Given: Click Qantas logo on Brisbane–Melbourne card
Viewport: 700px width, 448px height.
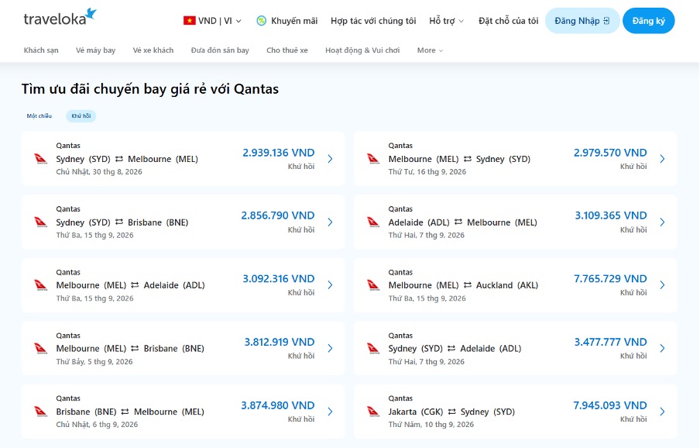Looking at the screenshot, I should [40, 412].
